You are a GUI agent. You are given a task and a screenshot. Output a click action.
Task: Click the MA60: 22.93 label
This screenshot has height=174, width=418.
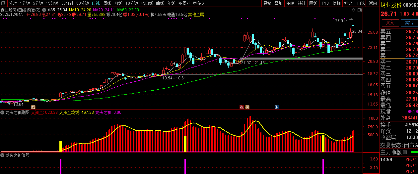[128, 10]
